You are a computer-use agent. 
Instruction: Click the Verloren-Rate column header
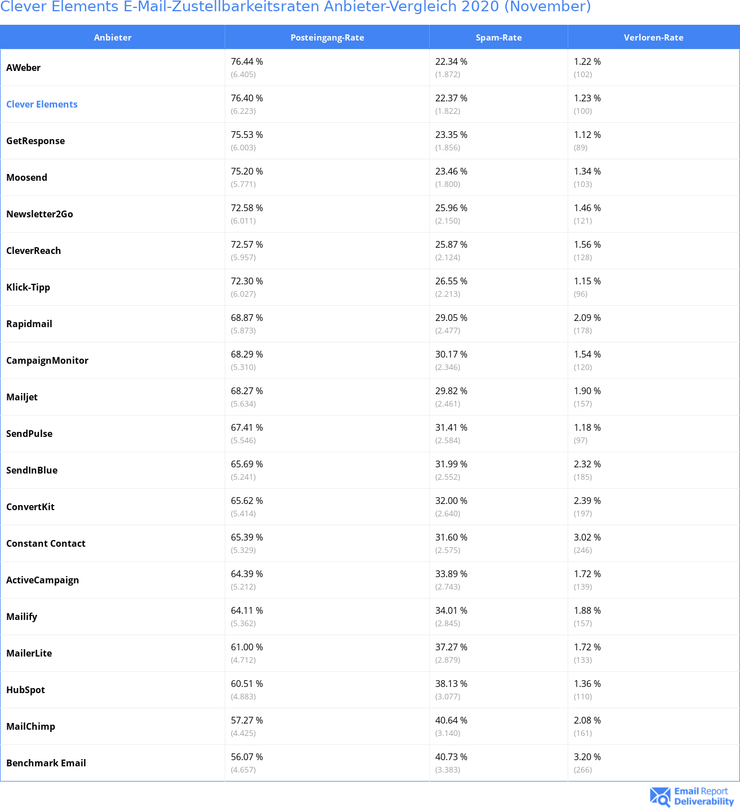(x=653, y=37)
